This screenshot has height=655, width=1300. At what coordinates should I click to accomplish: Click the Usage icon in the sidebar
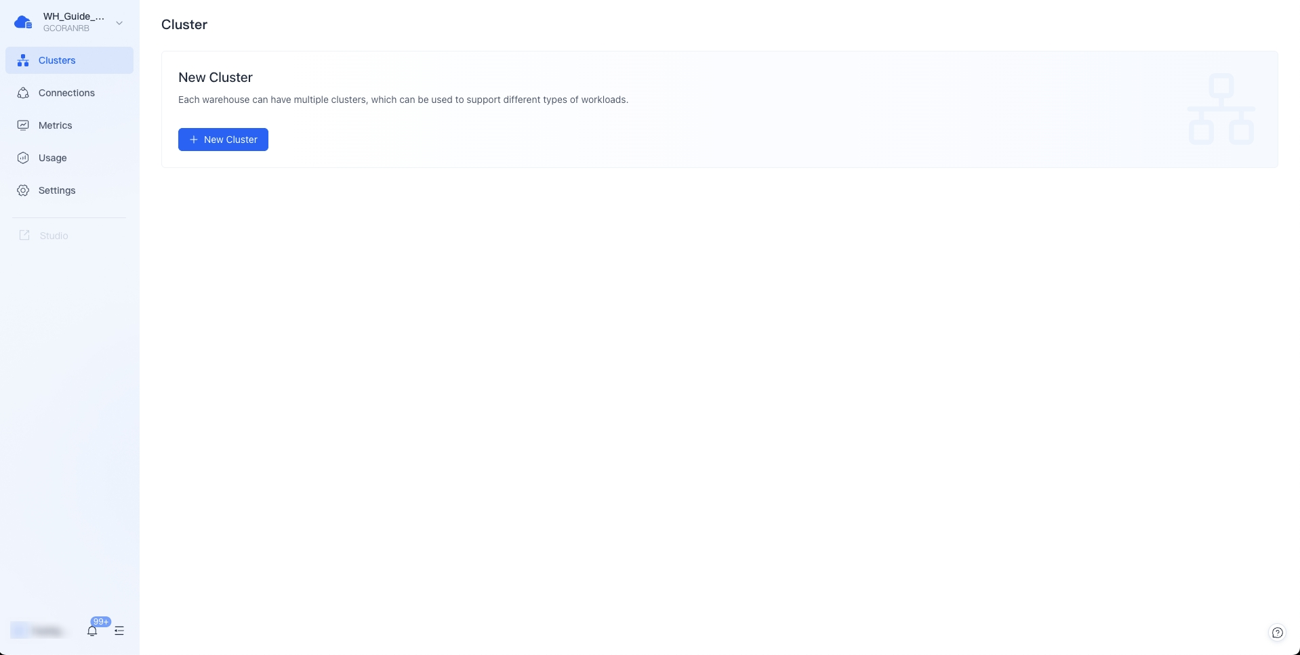coord(23,158)
